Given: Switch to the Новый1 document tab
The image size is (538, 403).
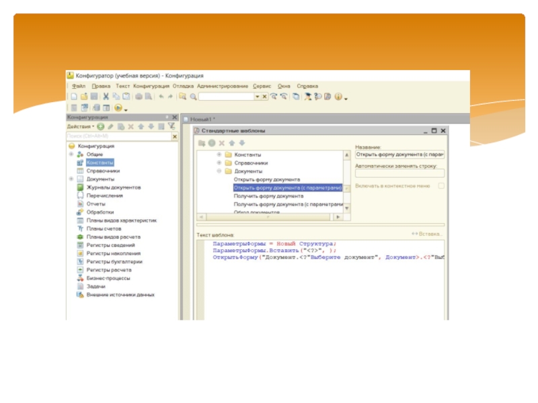Looking at the screenshot, I should (x=202, y=118).
